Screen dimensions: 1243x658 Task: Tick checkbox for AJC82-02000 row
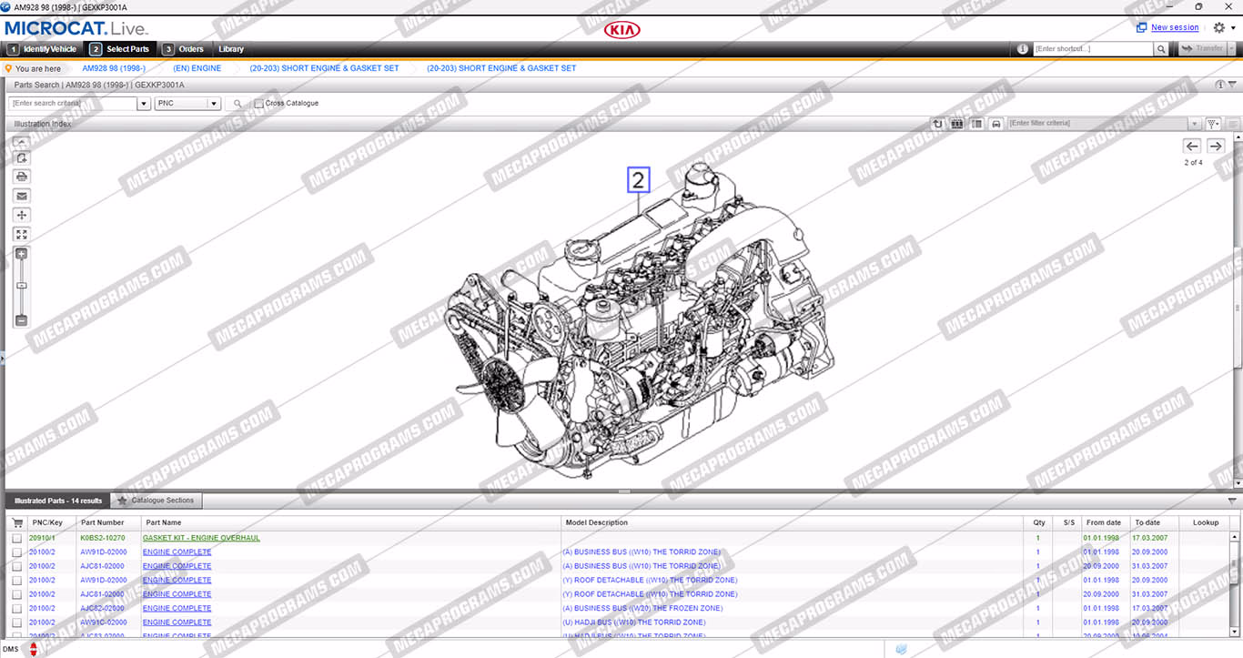[17, 609]
